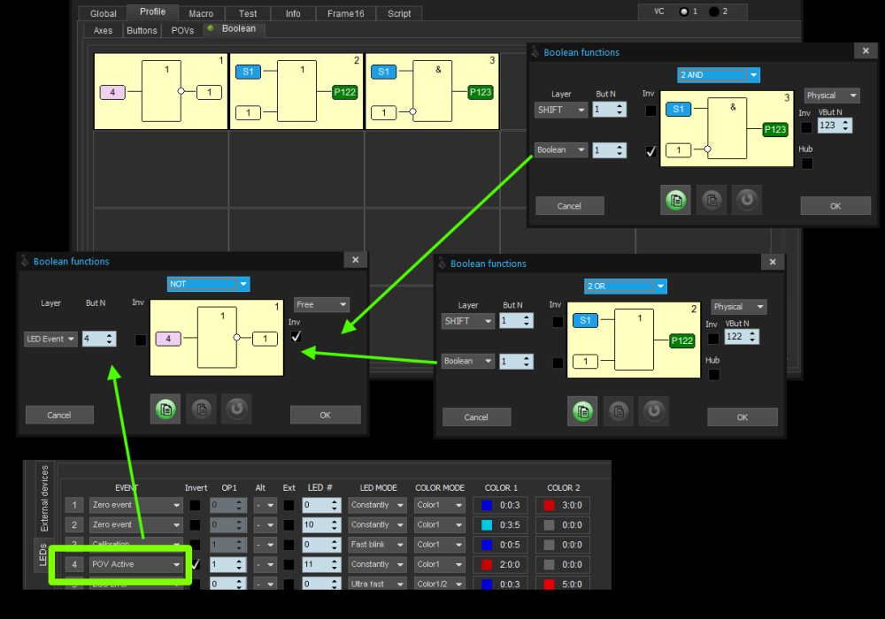Click reset icon in 2 OR dialog
This screenshot has height=619, width=885.
click(x=654, y=411)
